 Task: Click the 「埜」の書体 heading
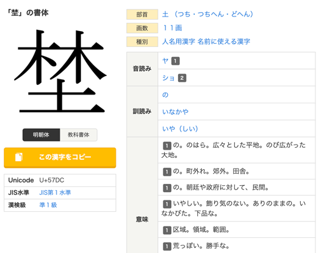[28, 13]
